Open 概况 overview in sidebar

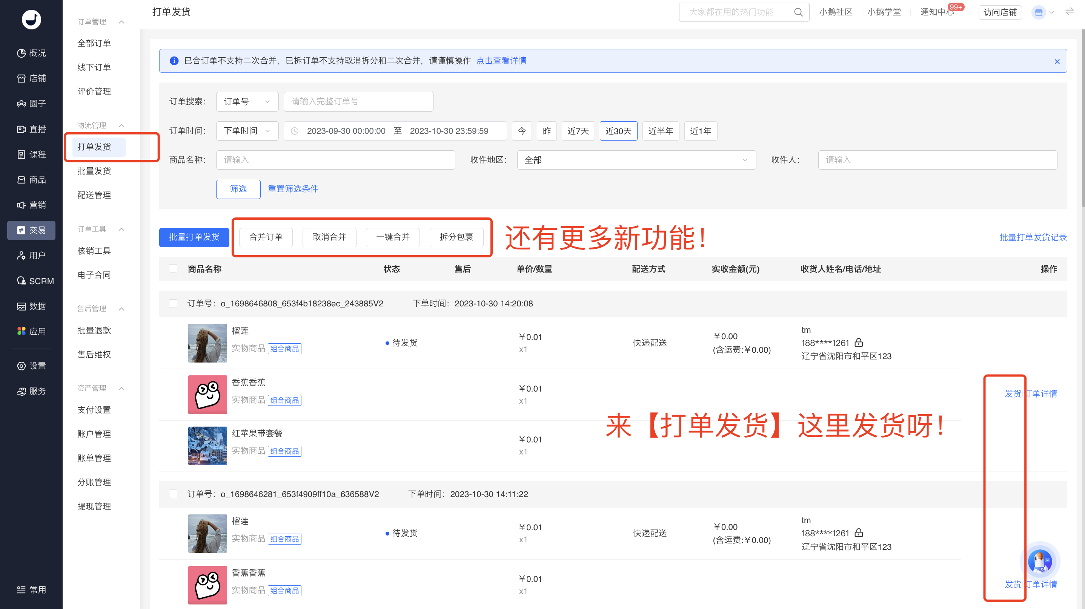[31, 53]
